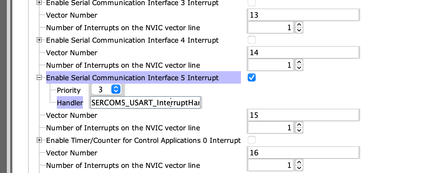Expand Serial Communication Interface 3 Interrupt node
This screenshot has height=173, width=446.
click(x=39, y=3)
